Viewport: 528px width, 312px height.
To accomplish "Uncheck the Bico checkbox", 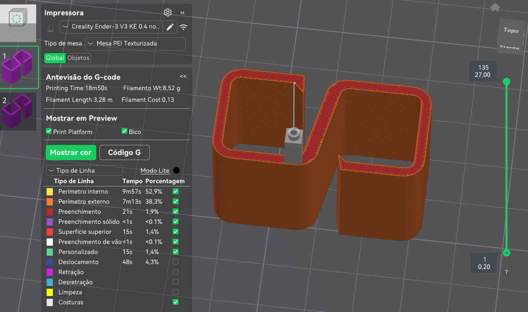I will (x=124, y=131).
